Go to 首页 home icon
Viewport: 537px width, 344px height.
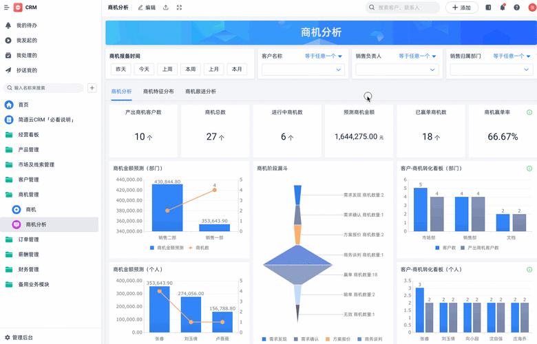click(9, 105)
